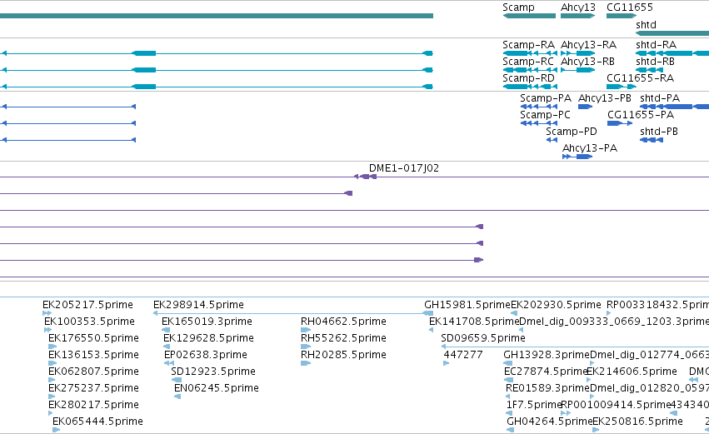Select the Ahcy13-PA protein glyph
The height and width of the screenshot is (434, 709).
[x=577, y=157]
